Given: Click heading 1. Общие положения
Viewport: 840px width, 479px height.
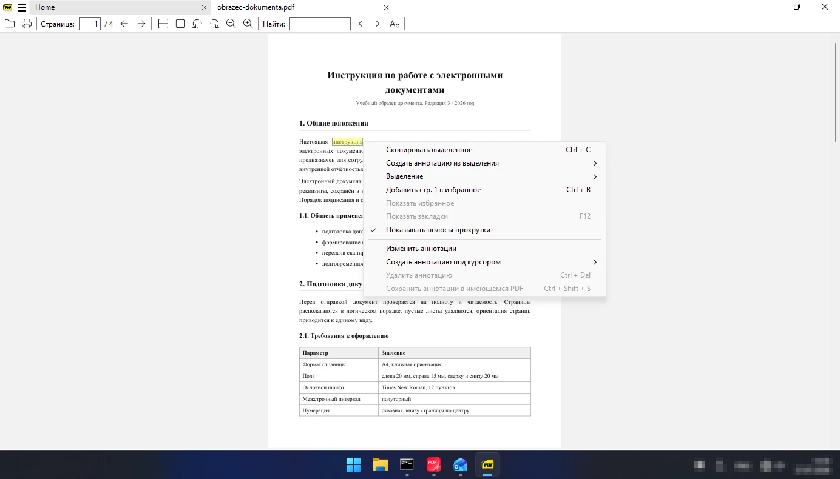Looking at the screenshot, I should click(x=333, y=123).
